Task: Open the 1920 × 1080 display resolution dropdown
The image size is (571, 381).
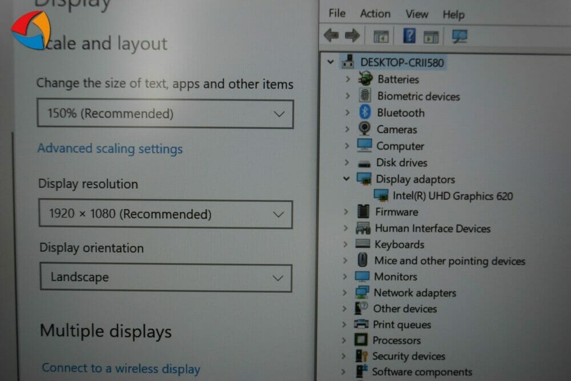Action: [166, 214]
